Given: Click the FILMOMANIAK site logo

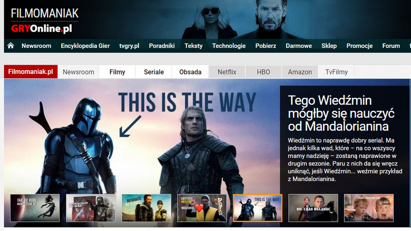Looking at the screenshot, I should [44, 13].
